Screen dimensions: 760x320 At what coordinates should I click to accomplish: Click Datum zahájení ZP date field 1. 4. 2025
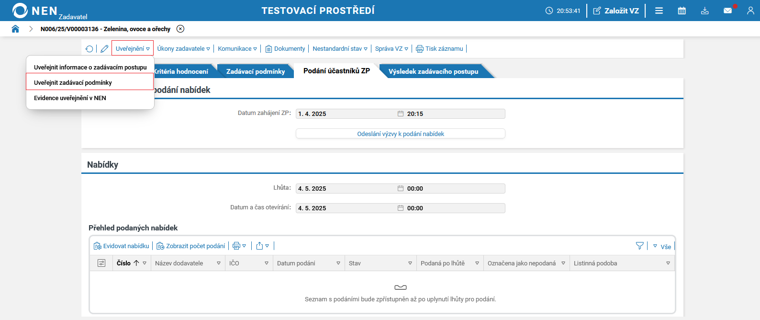click(x=346, y=114)
